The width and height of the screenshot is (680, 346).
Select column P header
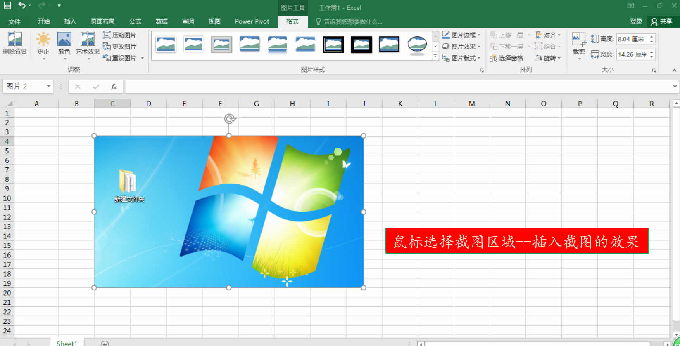coord(580,104)
